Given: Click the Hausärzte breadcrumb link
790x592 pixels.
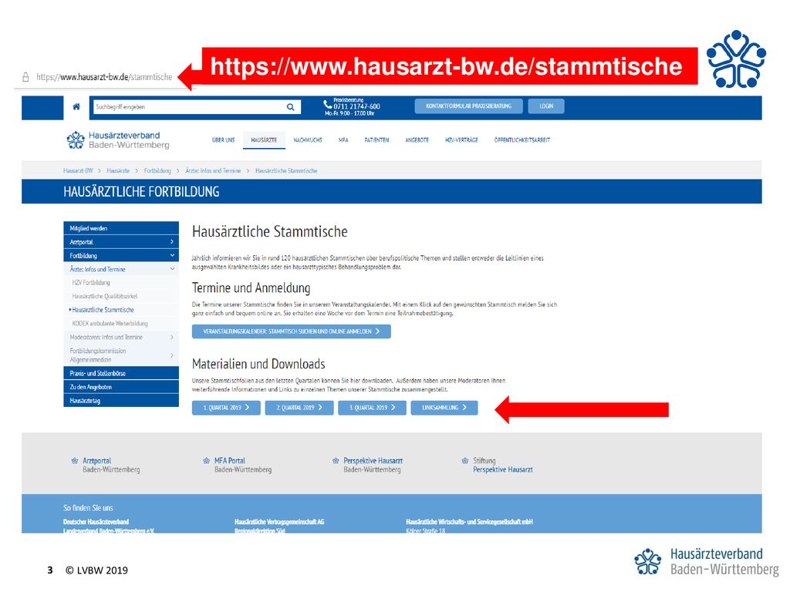Looking at the screenshot, I should coord(118,170).
